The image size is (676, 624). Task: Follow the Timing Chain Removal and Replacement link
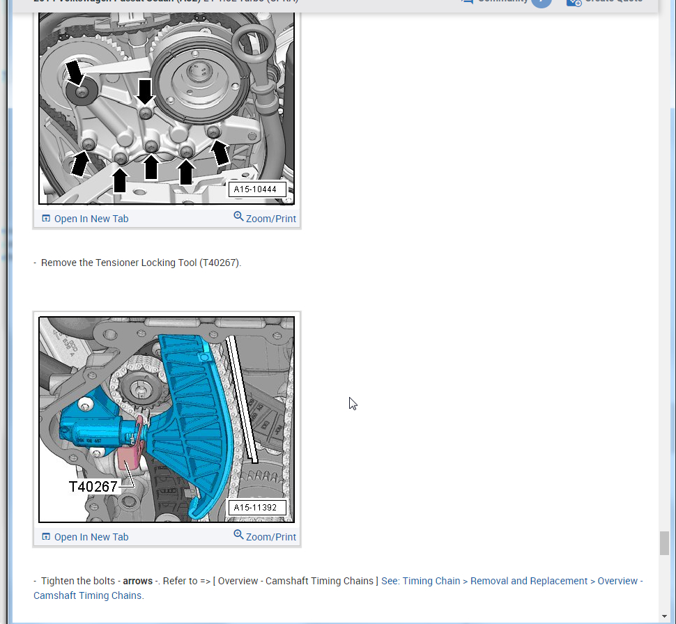[512, 581]
